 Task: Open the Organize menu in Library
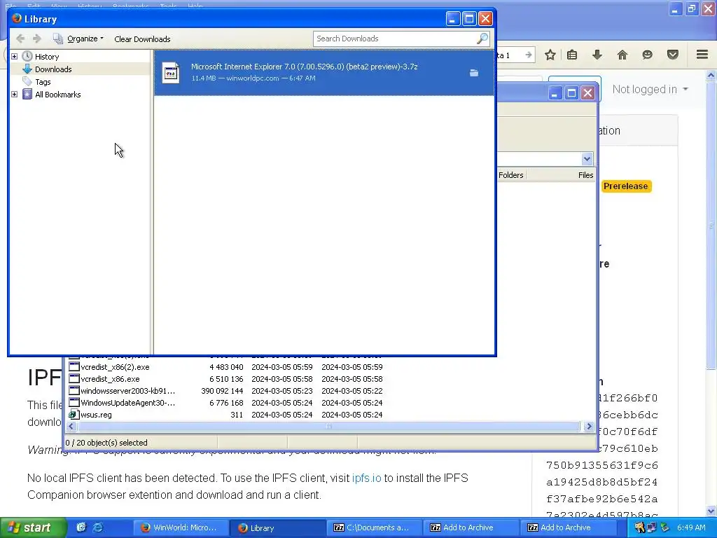coord(78,39)
